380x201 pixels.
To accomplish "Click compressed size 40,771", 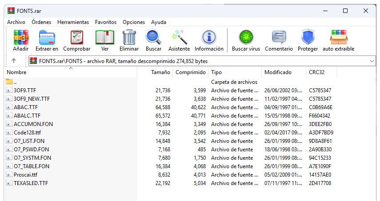I will [198, 116].
